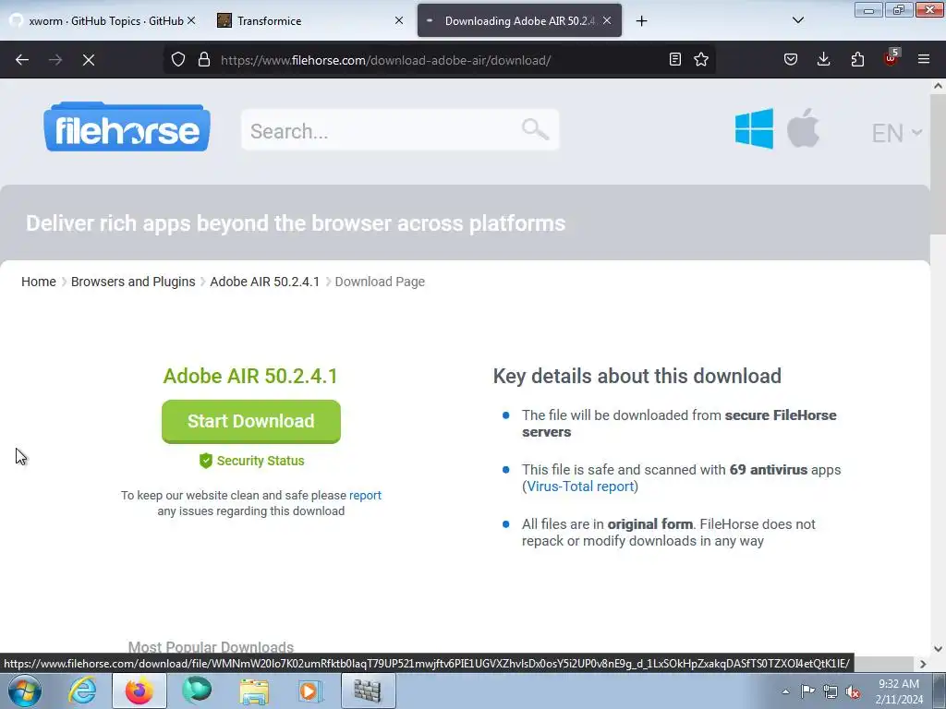
Task: Click into the Search... field
Action: pyautogui.click(x=399, y=130)
